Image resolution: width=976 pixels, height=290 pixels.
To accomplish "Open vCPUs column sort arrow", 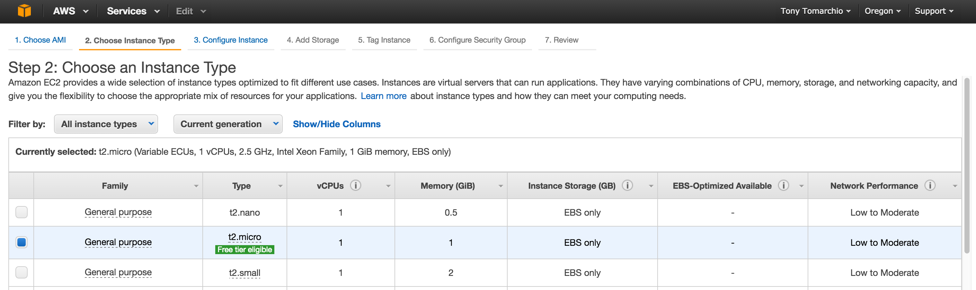I will click(x=388, y=186).
